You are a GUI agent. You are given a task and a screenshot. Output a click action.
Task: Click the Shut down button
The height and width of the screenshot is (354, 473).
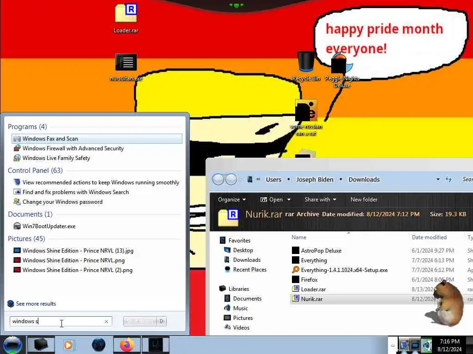pos(140,321)
